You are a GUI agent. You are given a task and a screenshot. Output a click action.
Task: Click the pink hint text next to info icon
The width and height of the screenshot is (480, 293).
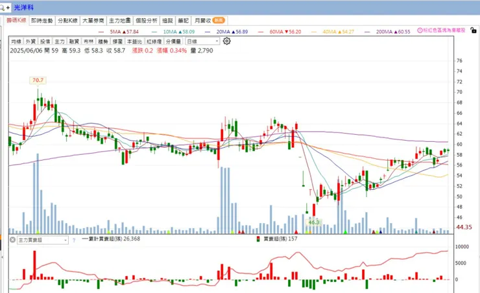click(444, 30)
